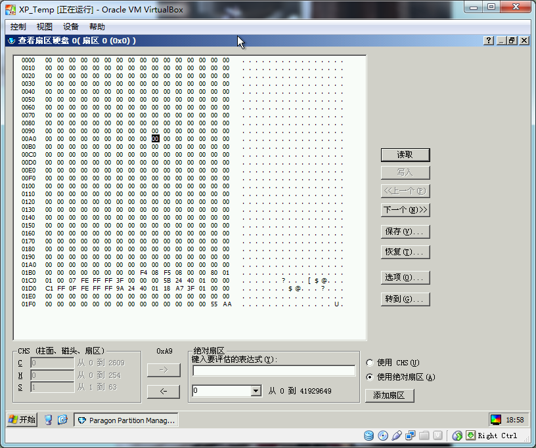Click the 恢复 restore button
The width and height of the screenshot is (536, 448).
[405, 252]
